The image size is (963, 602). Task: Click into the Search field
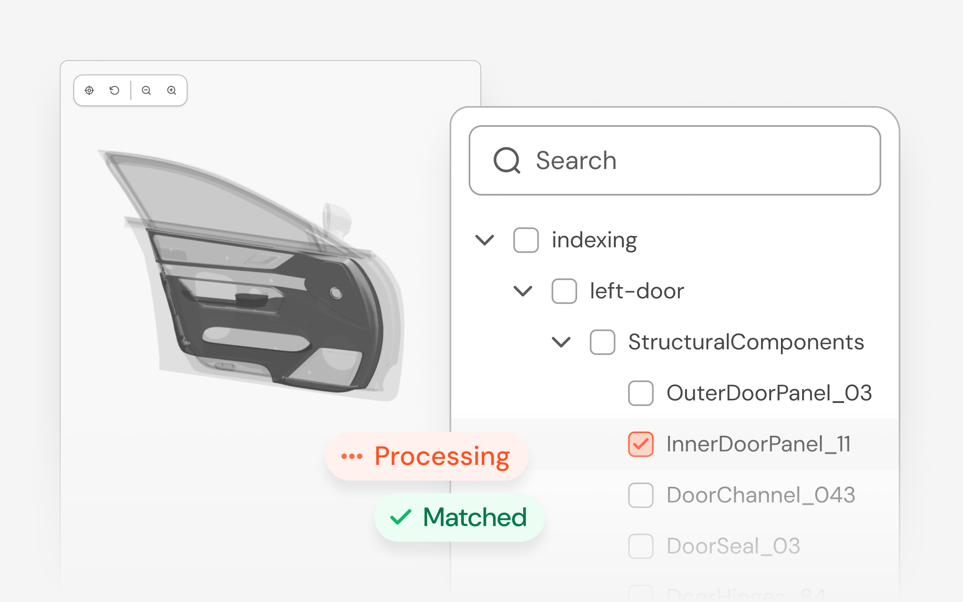(x=674, y=160)
